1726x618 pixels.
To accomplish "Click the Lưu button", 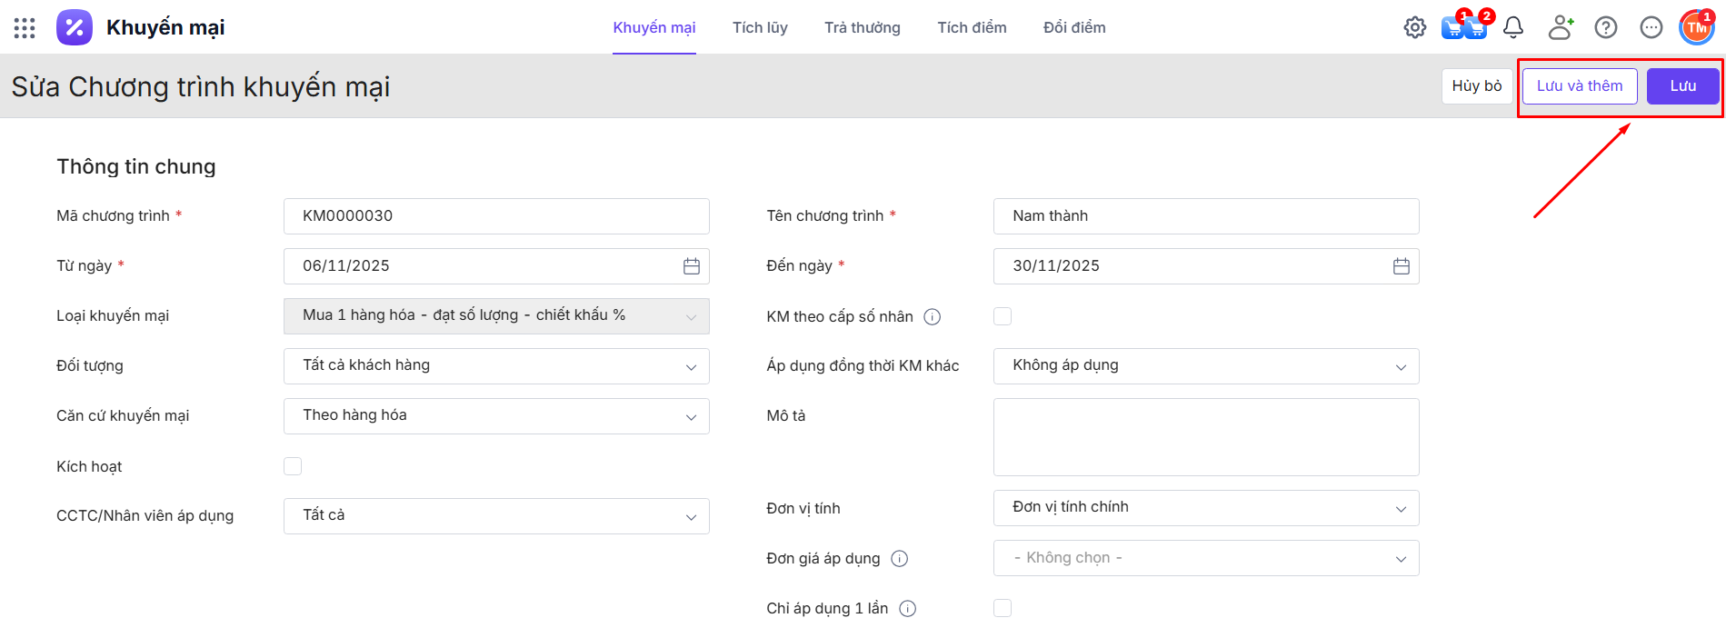I will click(x=1682, y=86).
